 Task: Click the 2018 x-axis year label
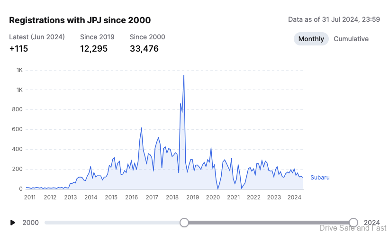click(172, 197)
